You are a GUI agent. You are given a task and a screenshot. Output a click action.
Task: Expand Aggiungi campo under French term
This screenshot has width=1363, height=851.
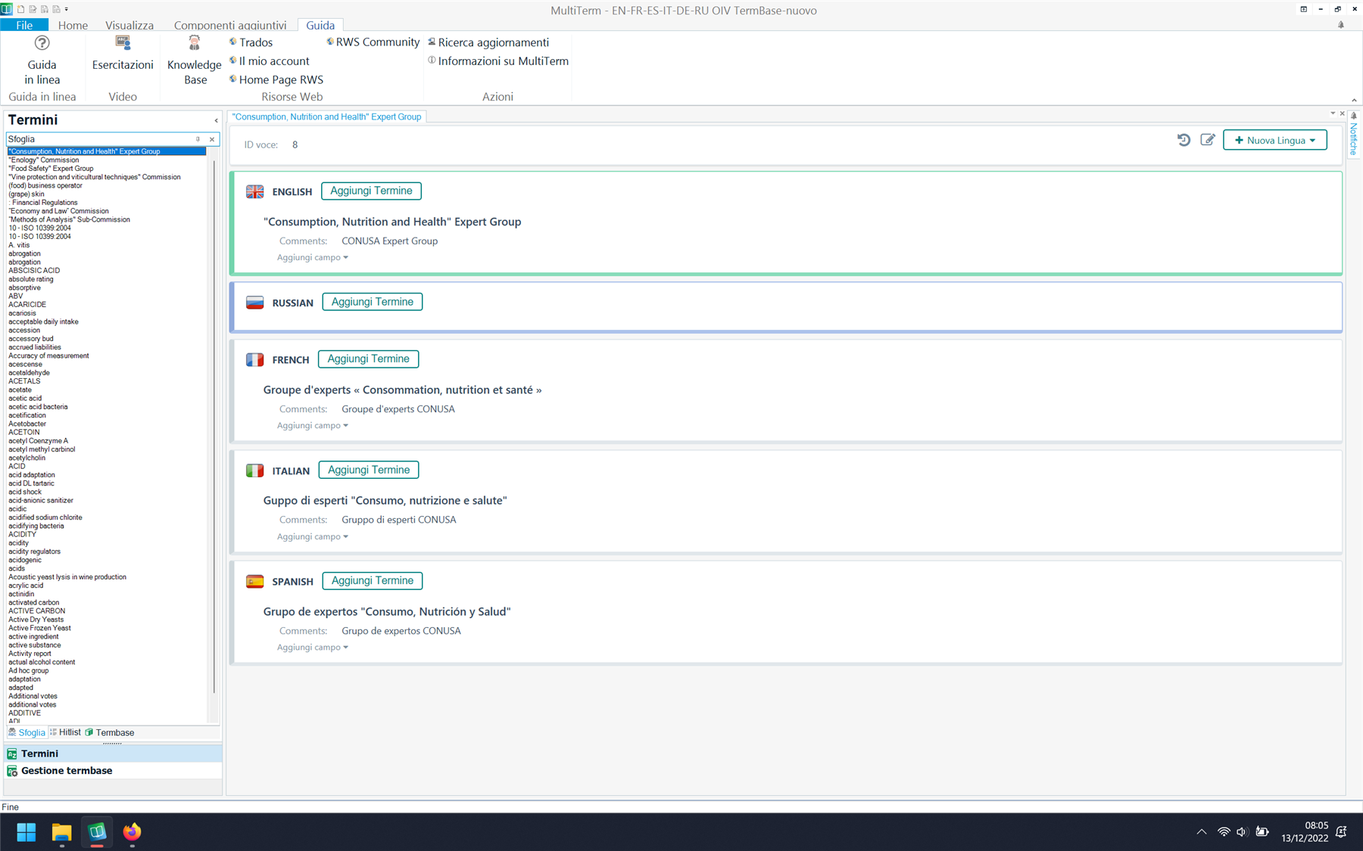click(x=313, y=425)
